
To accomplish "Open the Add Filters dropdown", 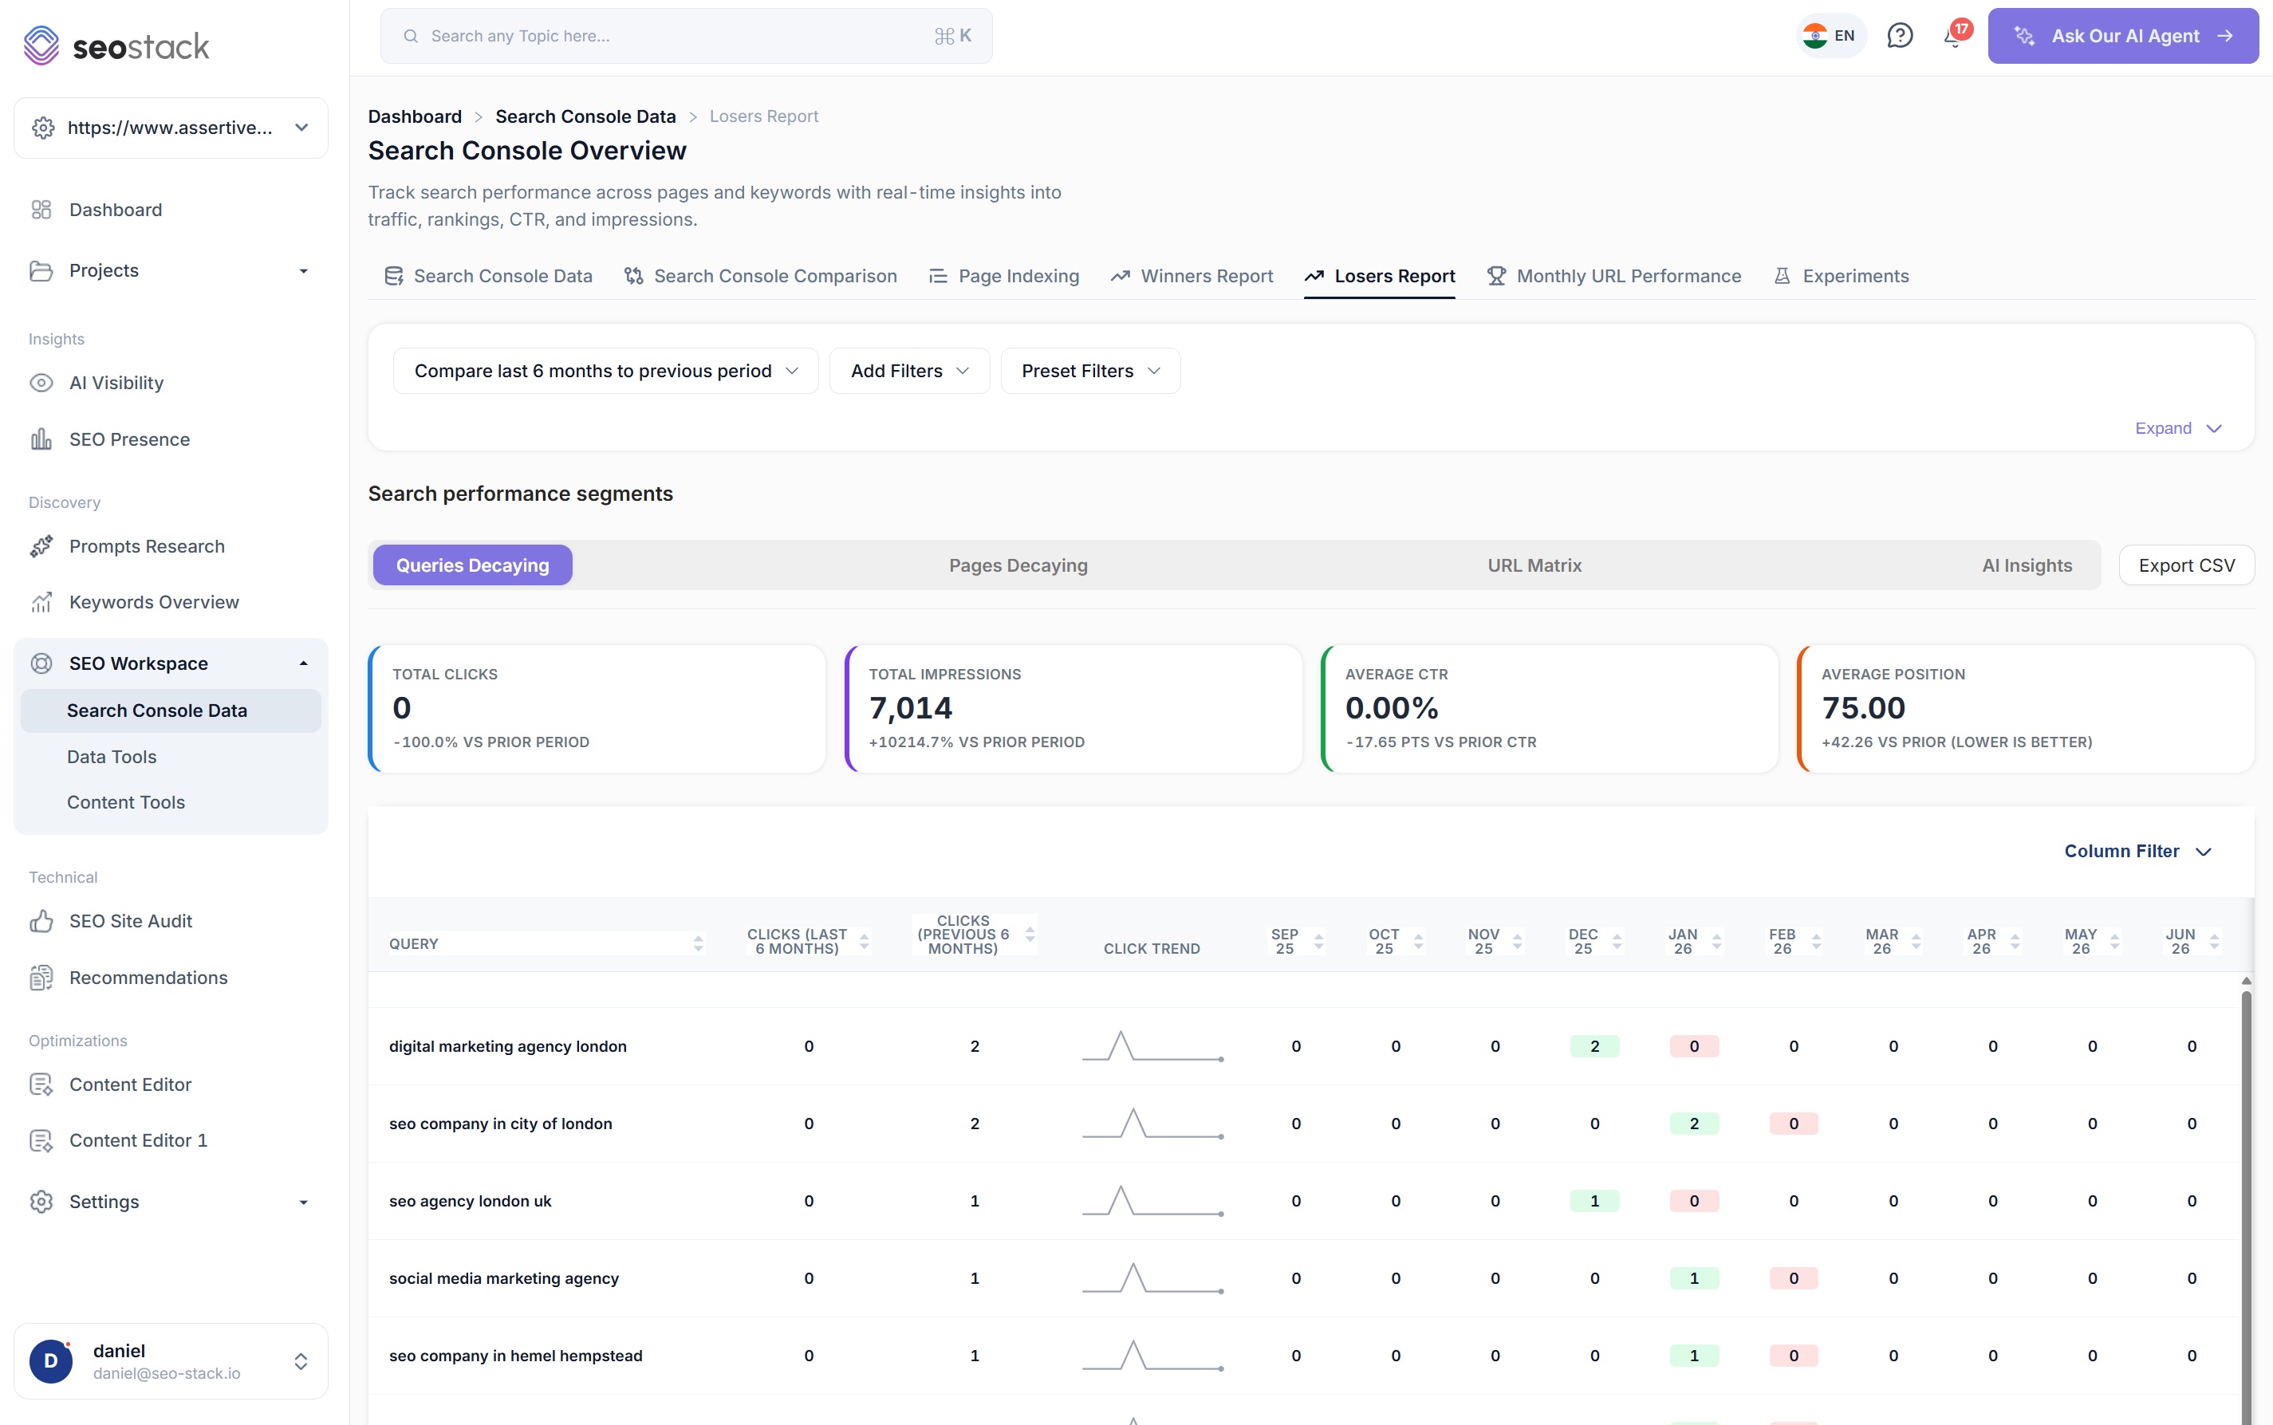I will click(908, 372).
